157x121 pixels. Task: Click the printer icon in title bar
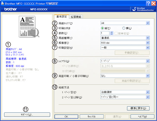click(x=3, y=3)
